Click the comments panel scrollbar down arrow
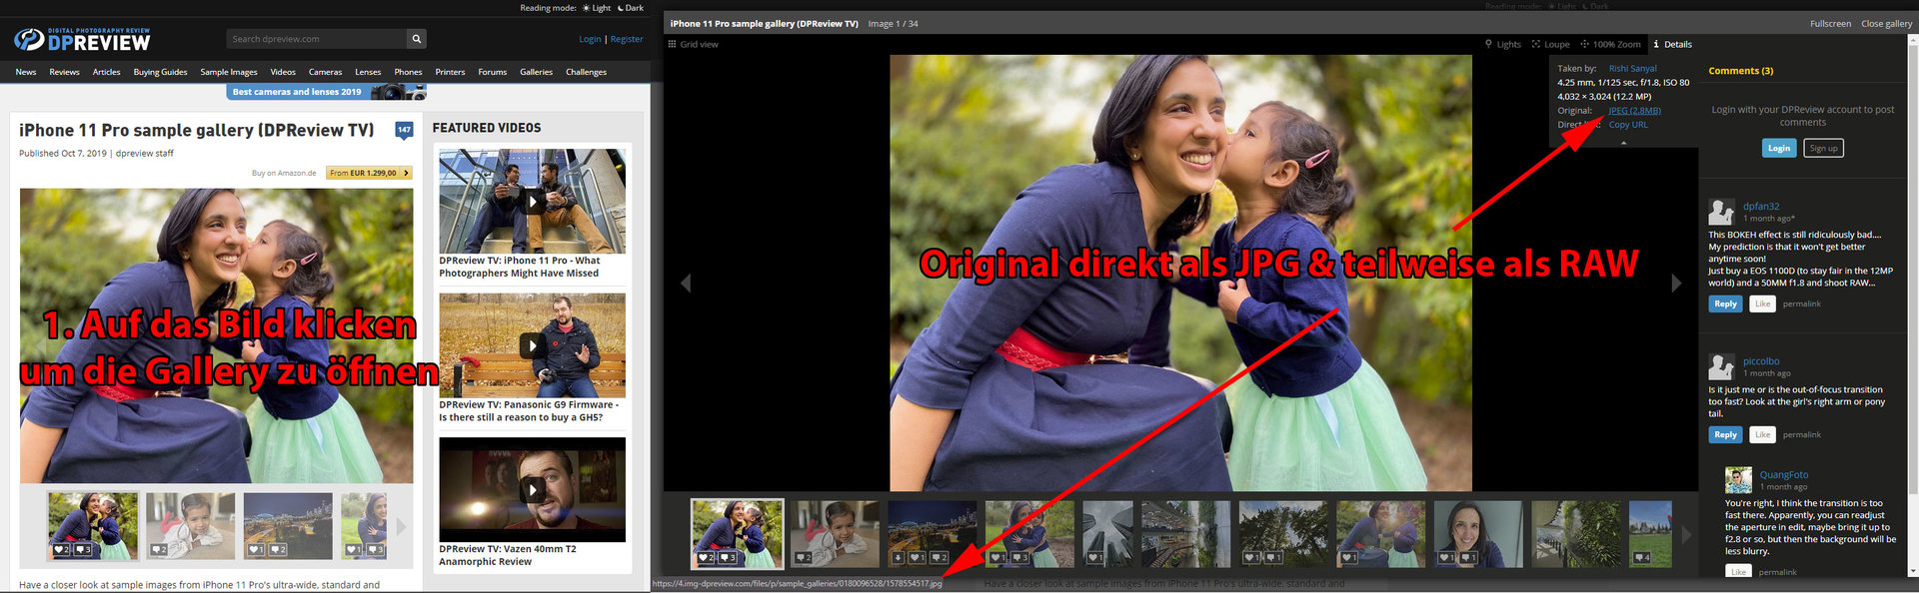 pos(1911,571)
